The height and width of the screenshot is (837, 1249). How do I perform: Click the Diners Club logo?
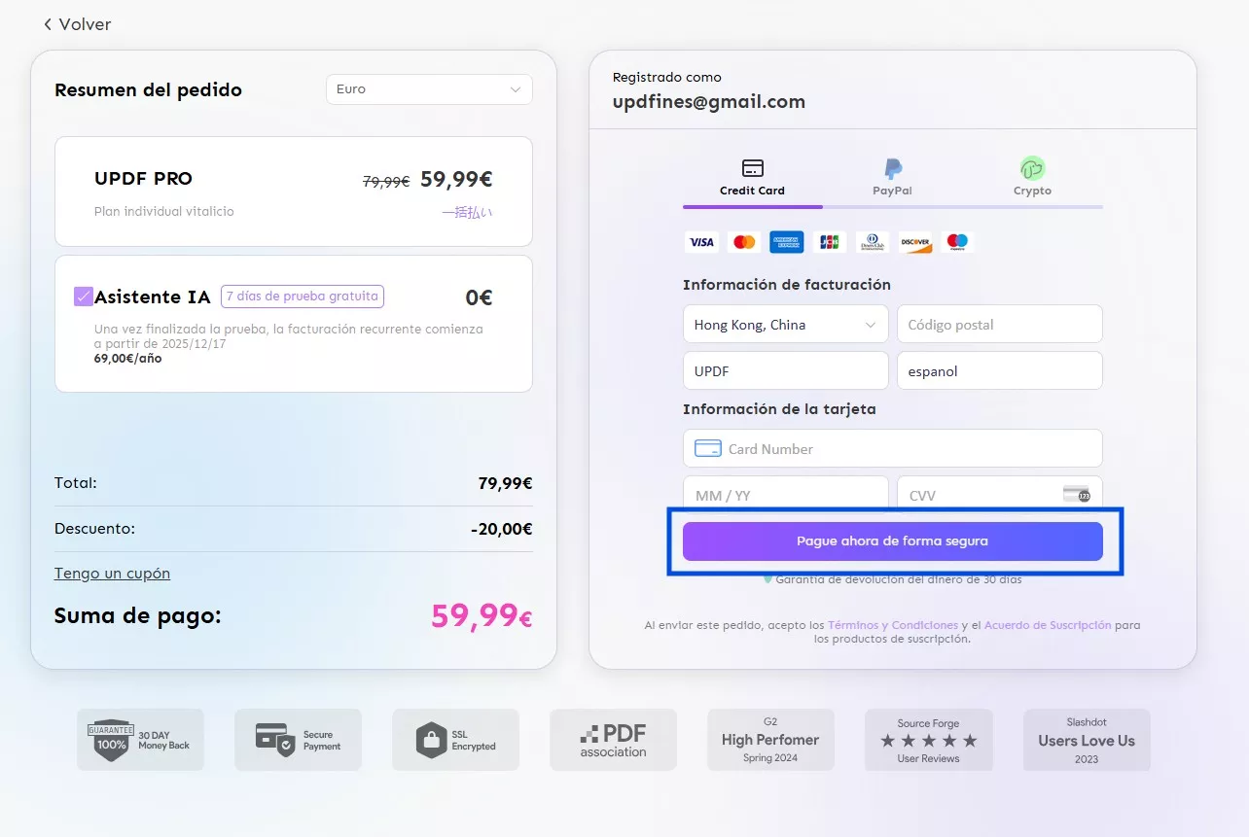[x=873, y=242]
